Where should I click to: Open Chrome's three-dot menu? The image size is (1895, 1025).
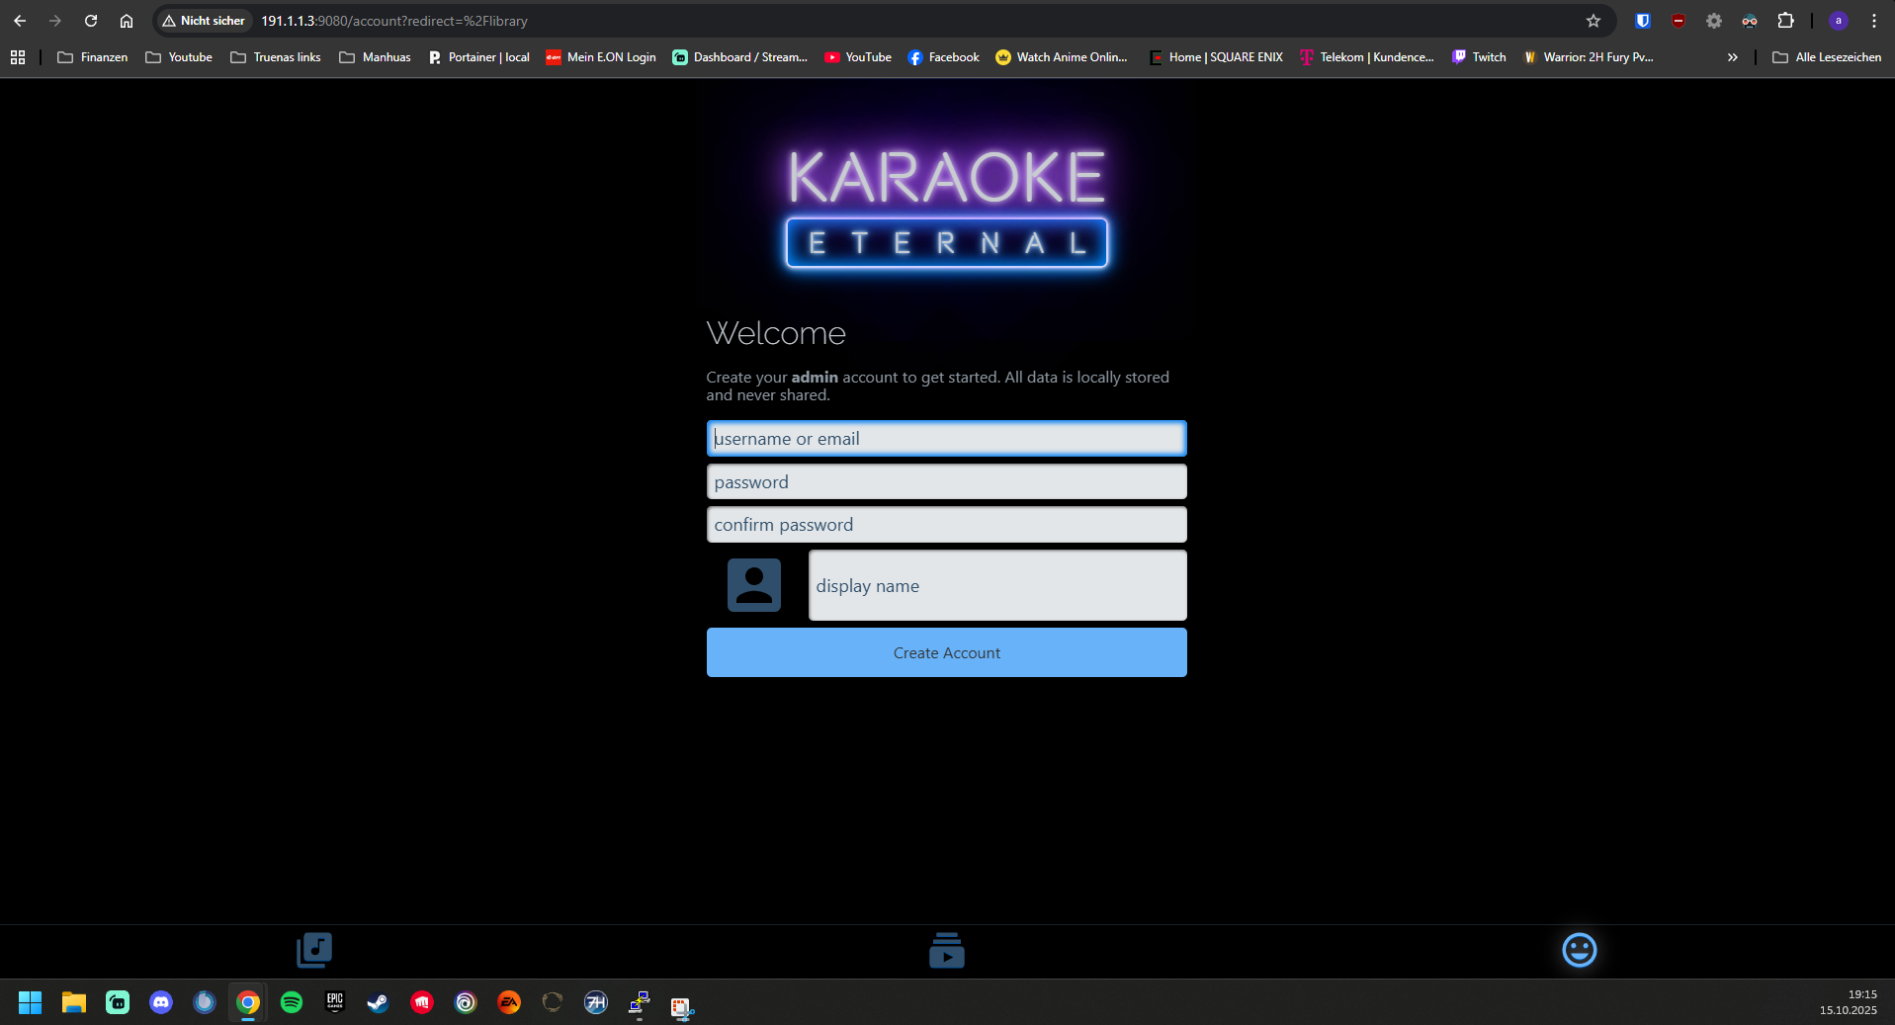(1873, 21)
